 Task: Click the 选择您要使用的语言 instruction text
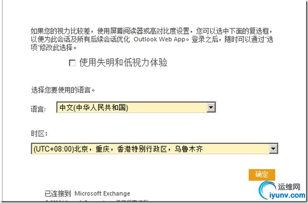click(x=63, y=90)
